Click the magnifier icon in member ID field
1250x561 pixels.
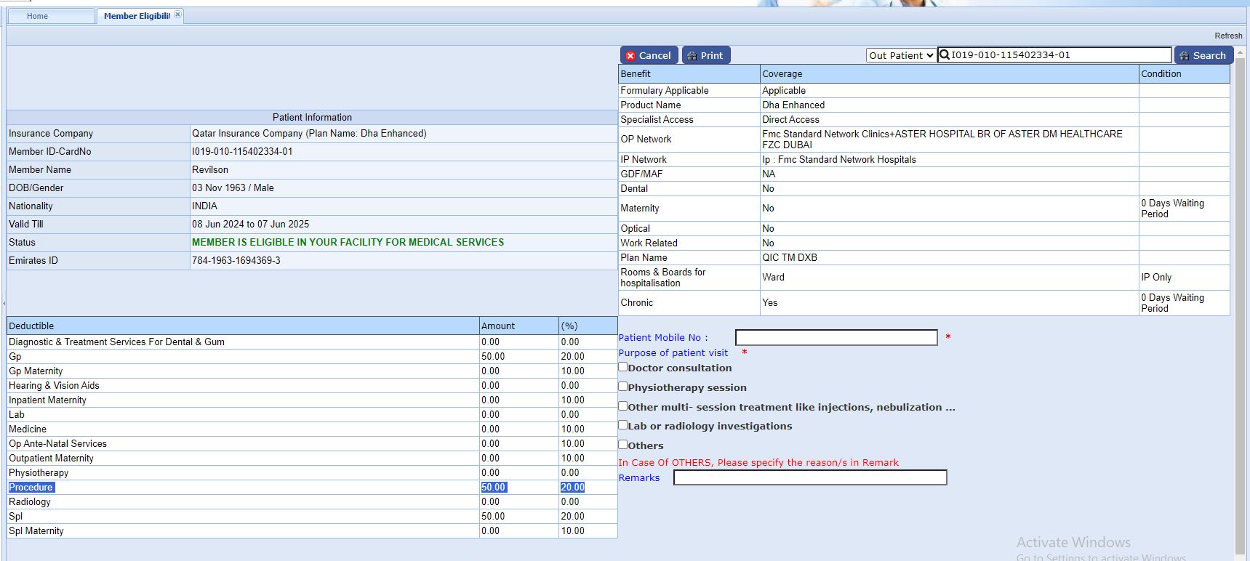click(x=945, y=55)
